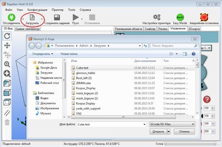Select Google Диск in the sidebar
Screen dimensions: 222x147
(48, 68)
